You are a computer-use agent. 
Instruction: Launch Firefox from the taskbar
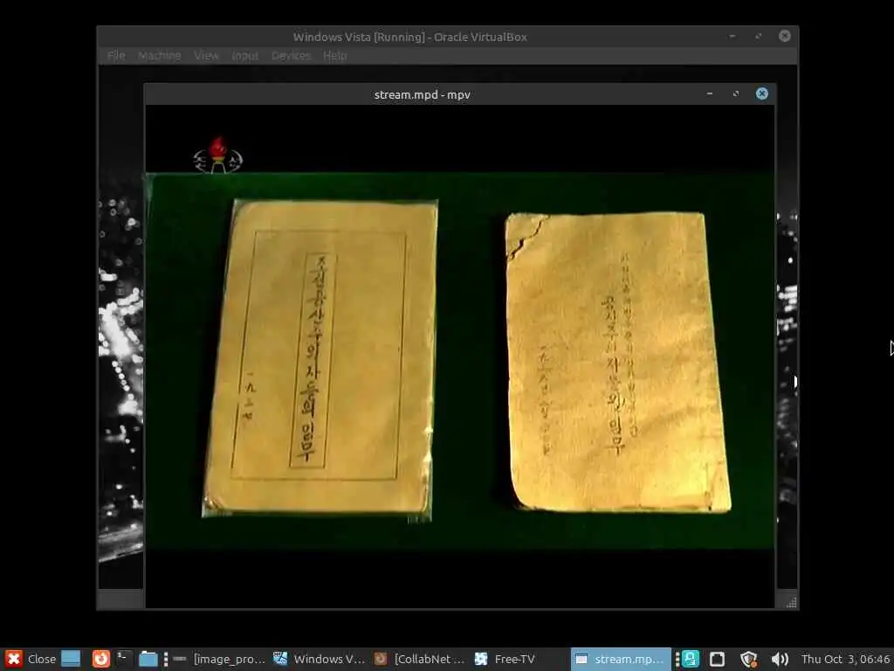coord(101,659)
